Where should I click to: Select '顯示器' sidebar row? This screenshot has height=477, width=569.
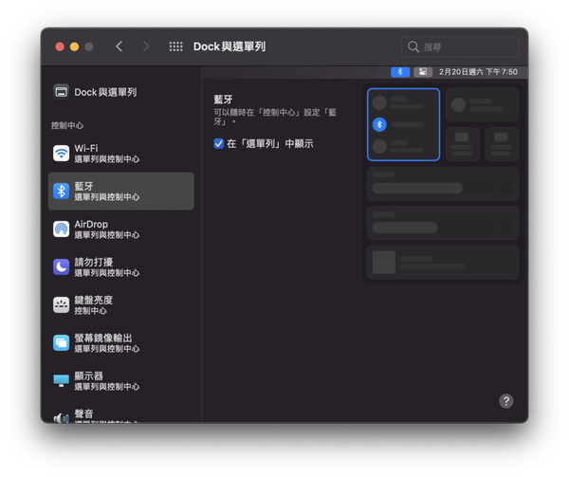[121, 380]
